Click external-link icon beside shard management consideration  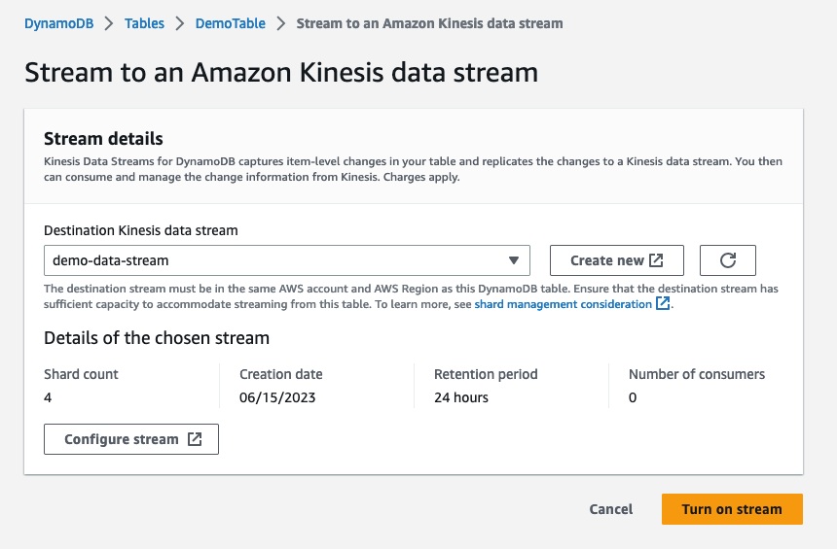[663, 304]
